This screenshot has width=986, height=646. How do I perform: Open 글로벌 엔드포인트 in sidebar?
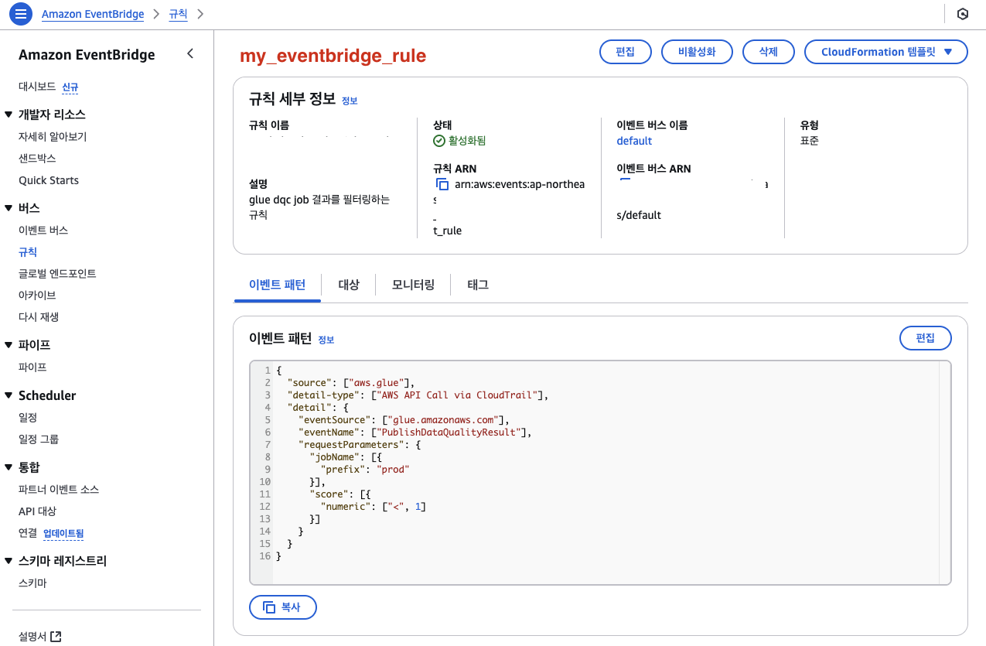(57, 274)
